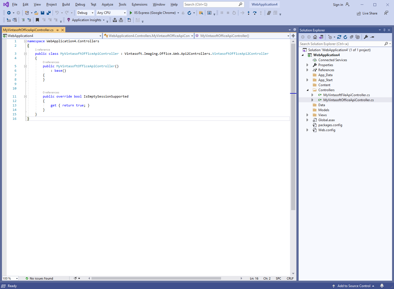The height and width of the screenshot is (289, 394).
Task: Click Add to Source Control
Action: [354, 286]
